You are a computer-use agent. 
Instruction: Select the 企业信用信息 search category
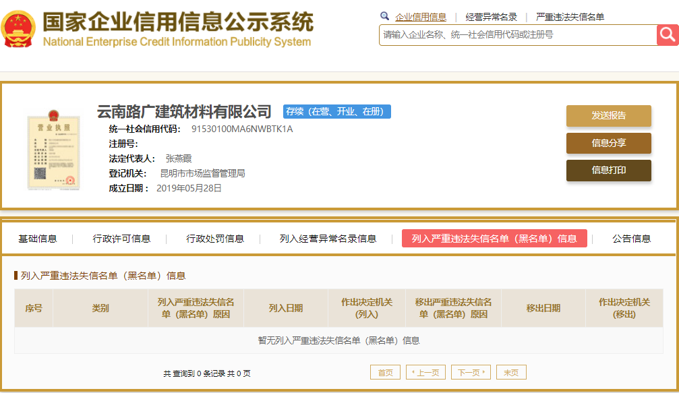click(421, 17)
